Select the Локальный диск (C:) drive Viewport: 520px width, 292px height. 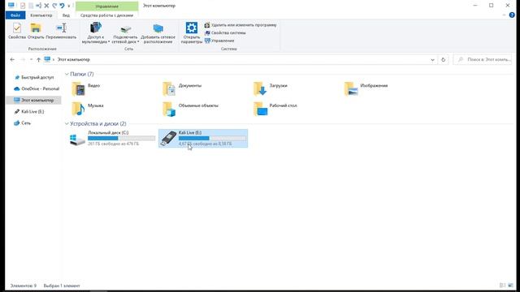coord(112,138)
